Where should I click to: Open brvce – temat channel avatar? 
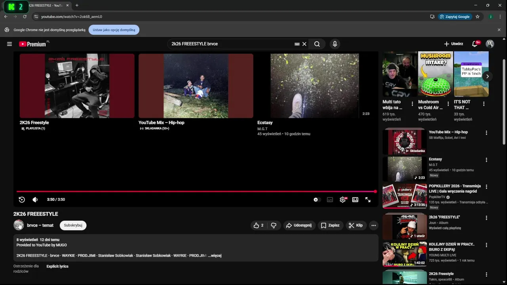[19, 225]
